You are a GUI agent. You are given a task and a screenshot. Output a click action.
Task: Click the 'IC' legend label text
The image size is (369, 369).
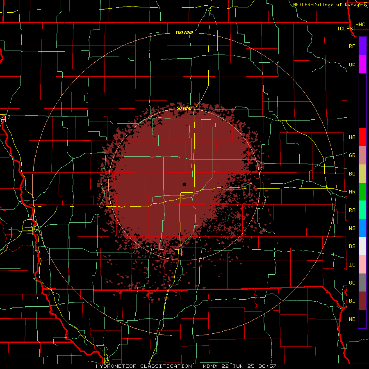tap(352, 265)
